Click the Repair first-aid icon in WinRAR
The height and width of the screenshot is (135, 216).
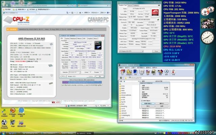click(x=173, y=73)
